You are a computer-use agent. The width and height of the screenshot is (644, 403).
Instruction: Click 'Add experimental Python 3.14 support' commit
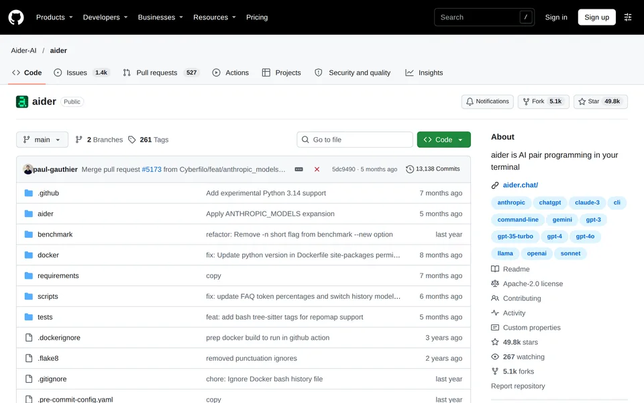266,193
